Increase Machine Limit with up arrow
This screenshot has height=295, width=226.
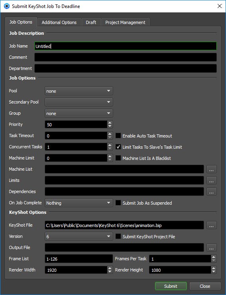click(110, 156)
